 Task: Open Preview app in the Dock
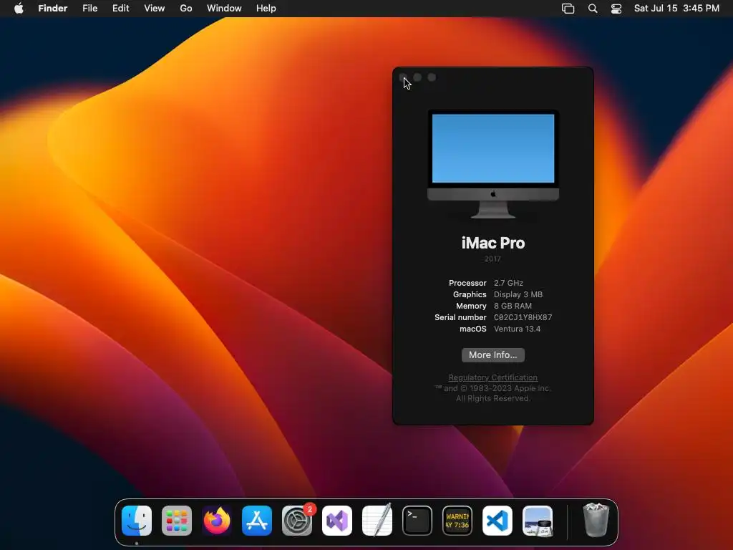(x=538, y=521)
